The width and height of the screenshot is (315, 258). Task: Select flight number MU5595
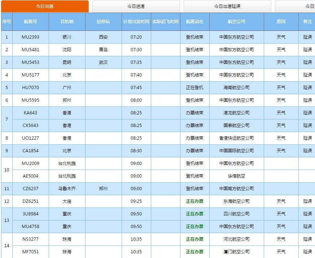(31, 100)
